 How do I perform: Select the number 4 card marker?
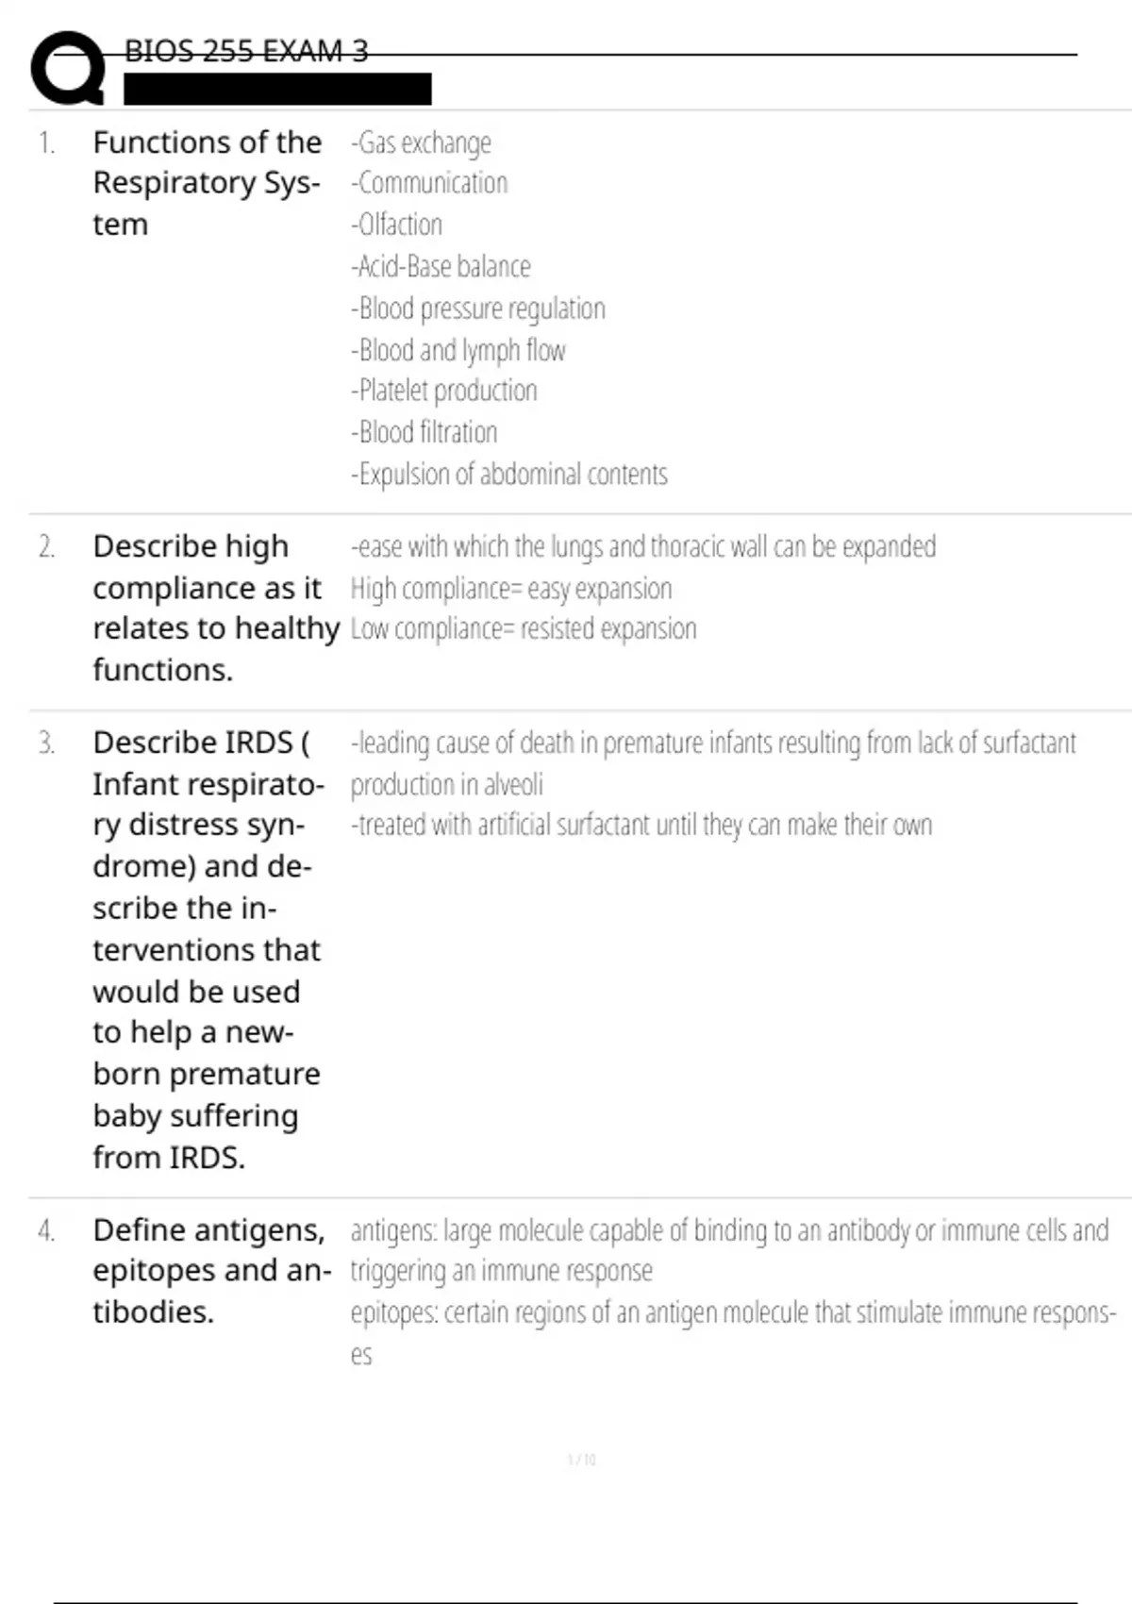[46, 1231]
